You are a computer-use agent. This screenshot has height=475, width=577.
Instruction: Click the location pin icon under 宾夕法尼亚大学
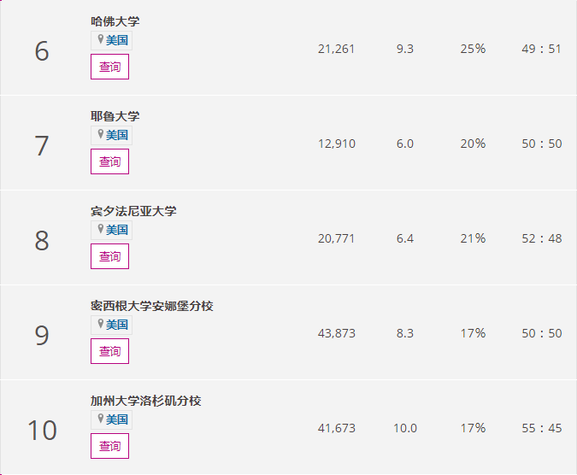[100, 230]
